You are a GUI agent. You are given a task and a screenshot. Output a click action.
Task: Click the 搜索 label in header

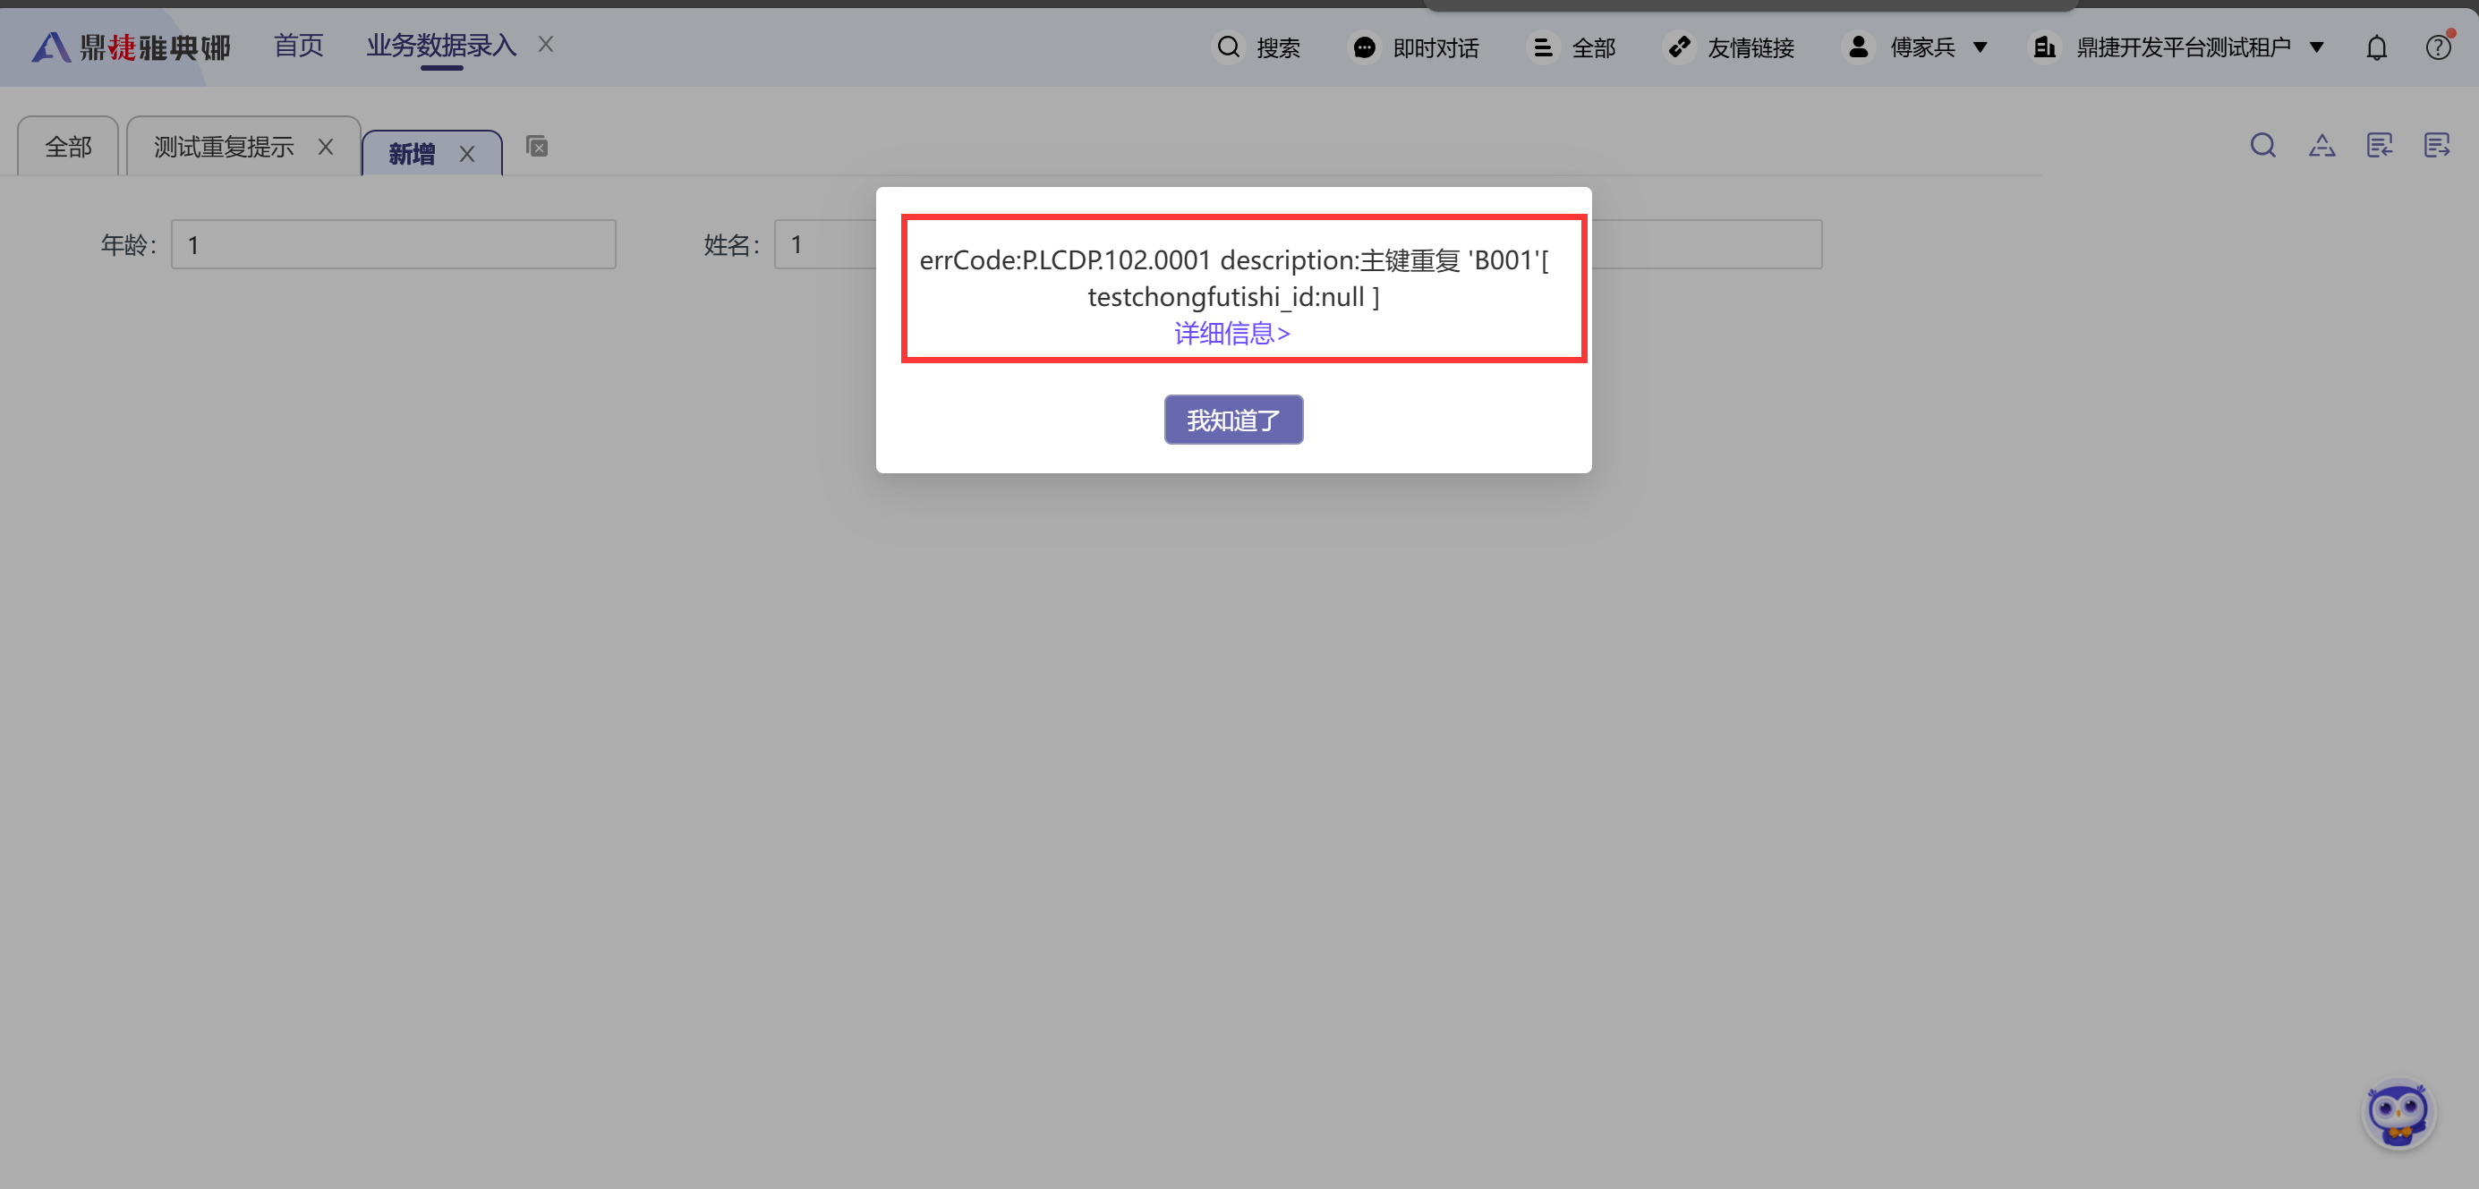(1278, 47)
